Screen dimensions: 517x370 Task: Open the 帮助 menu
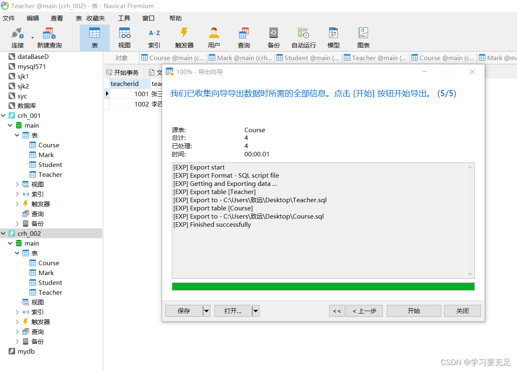coord(176,18)
